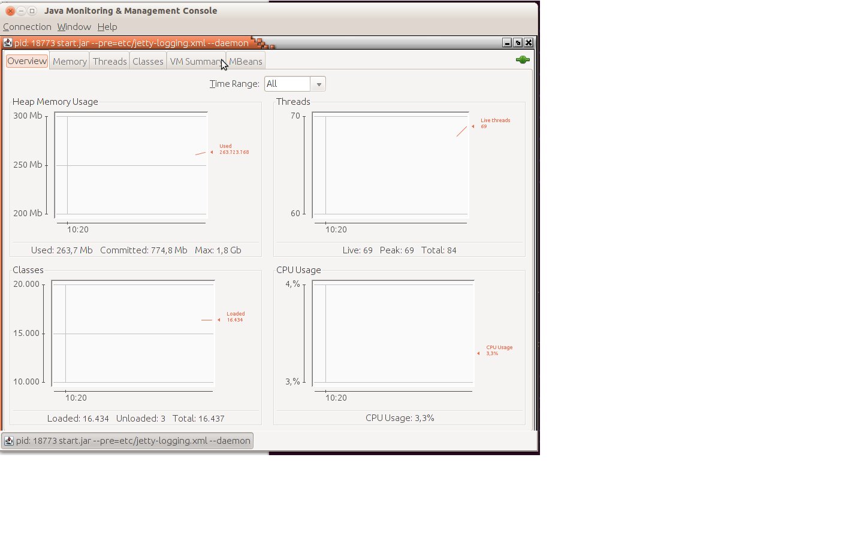Click the '20.000' classes axis label
Viewport: 863px width, 539px height.
pos(26,284)
